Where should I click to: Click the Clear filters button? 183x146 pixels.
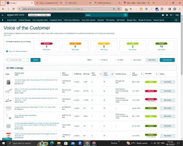click(152, 60)
